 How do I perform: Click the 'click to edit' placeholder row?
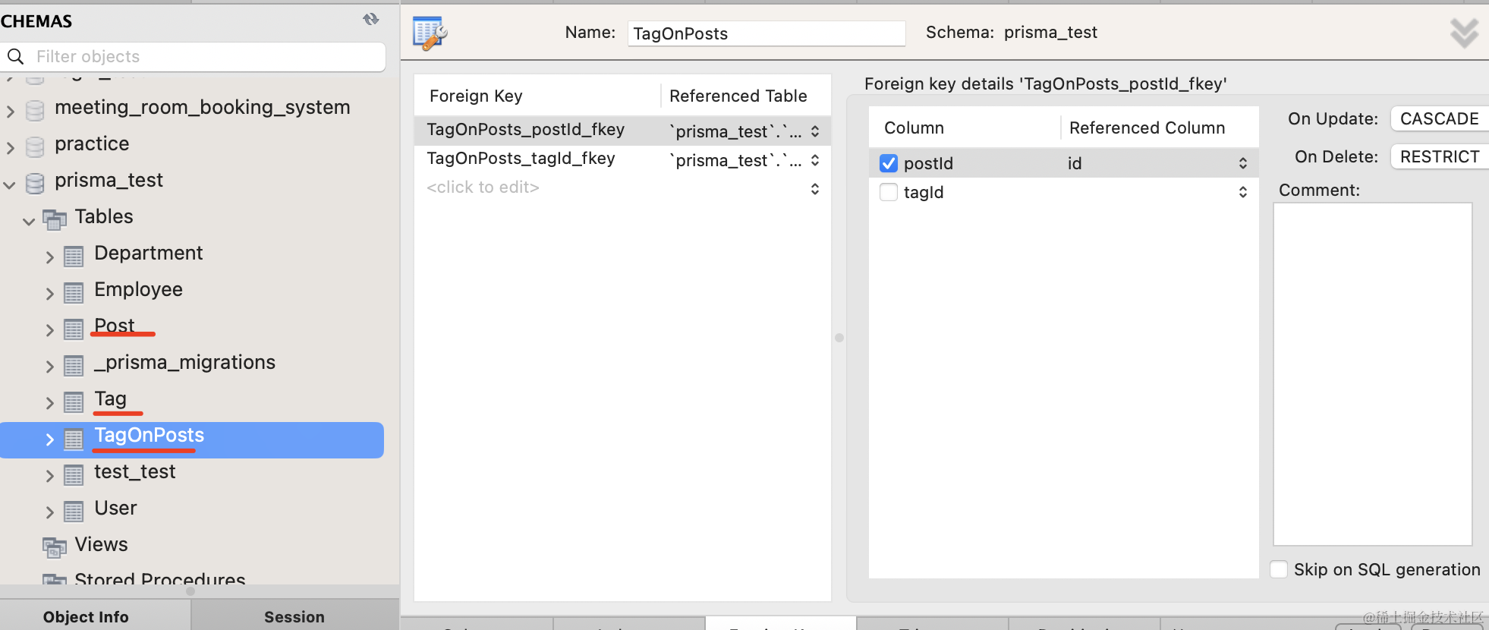click(483, 187)
